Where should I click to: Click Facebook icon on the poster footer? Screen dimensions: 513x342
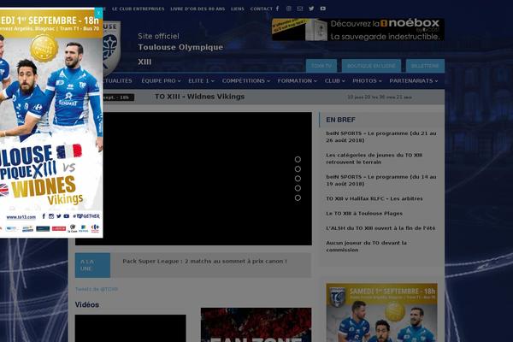(x=44, y=216)
